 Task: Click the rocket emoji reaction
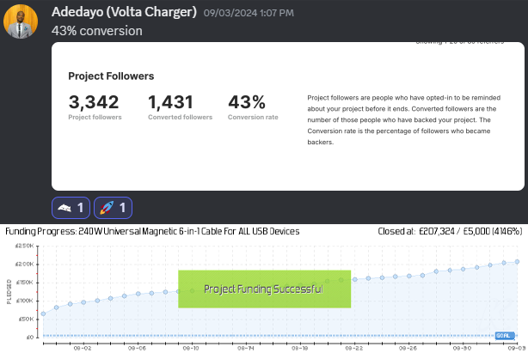click(x=113, y=207)
